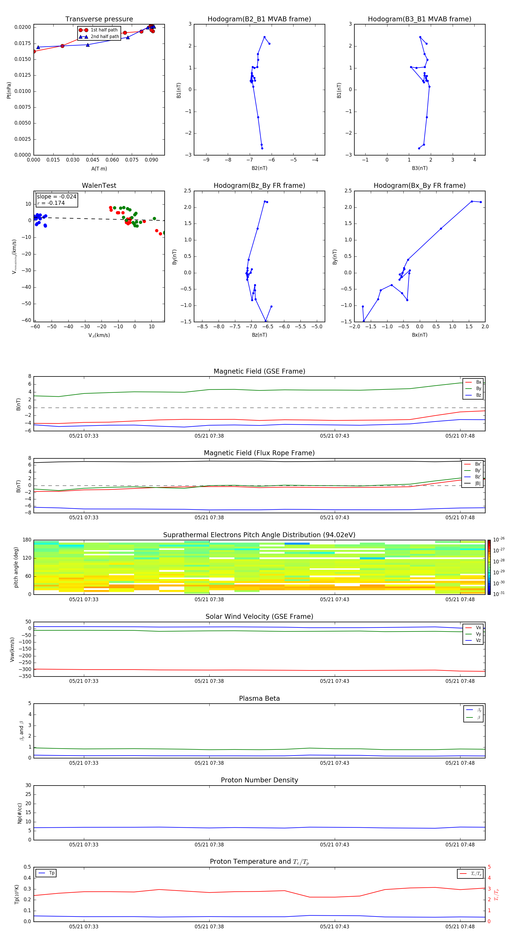Click the 'B2(nT)' x-axis label
519x952 pixels.
(x=259, y=168)
